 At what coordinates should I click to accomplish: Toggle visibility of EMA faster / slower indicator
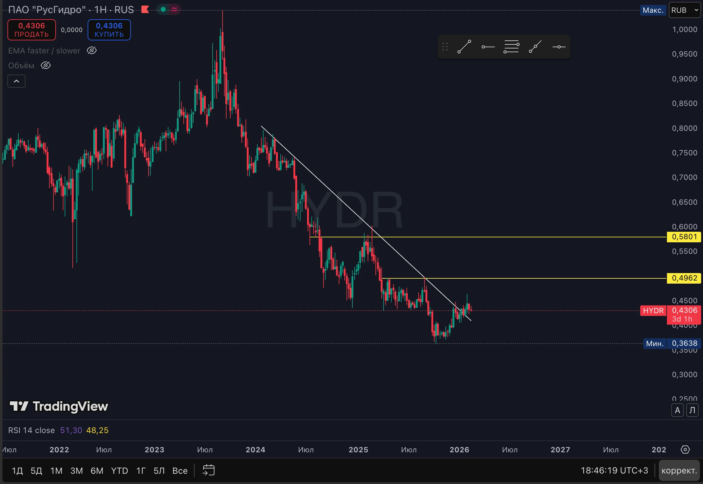[x=92, y=50]
